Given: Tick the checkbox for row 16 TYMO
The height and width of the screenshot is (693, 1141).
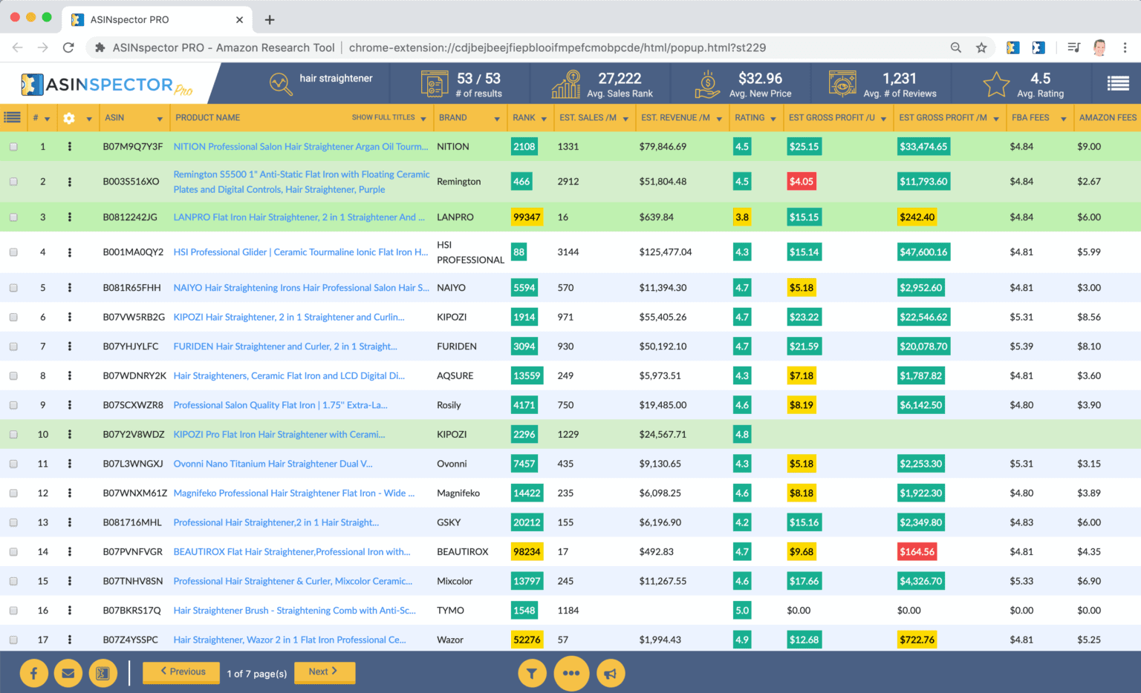Looking at the screenshot, I should (13, 611).
